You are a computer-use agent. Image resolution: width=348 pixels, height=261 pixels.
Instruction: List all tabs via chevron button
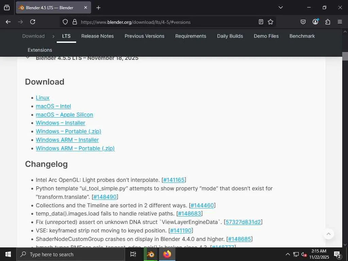tap(280, 7)
